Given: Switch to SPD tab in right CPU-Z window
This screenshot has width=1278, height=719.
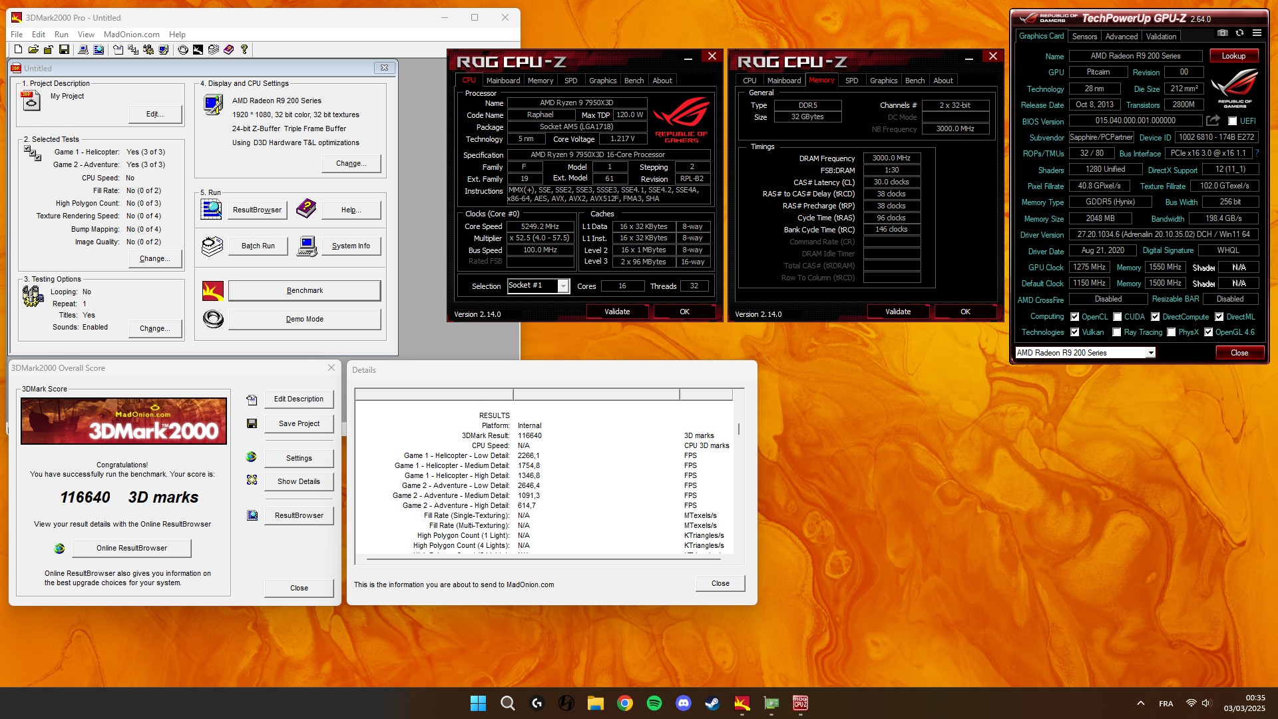Looking at the screenshot, I should click(x=852, y=81).
